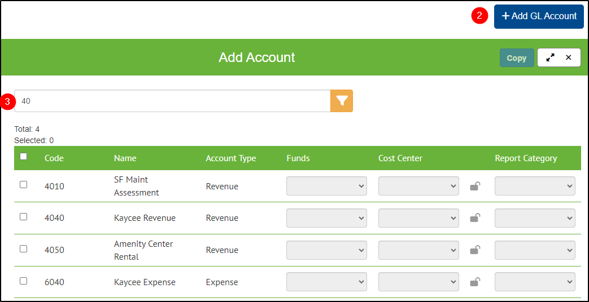Select checkbox for account 4040
589x302 pixels.
click(x=23, y=216)
